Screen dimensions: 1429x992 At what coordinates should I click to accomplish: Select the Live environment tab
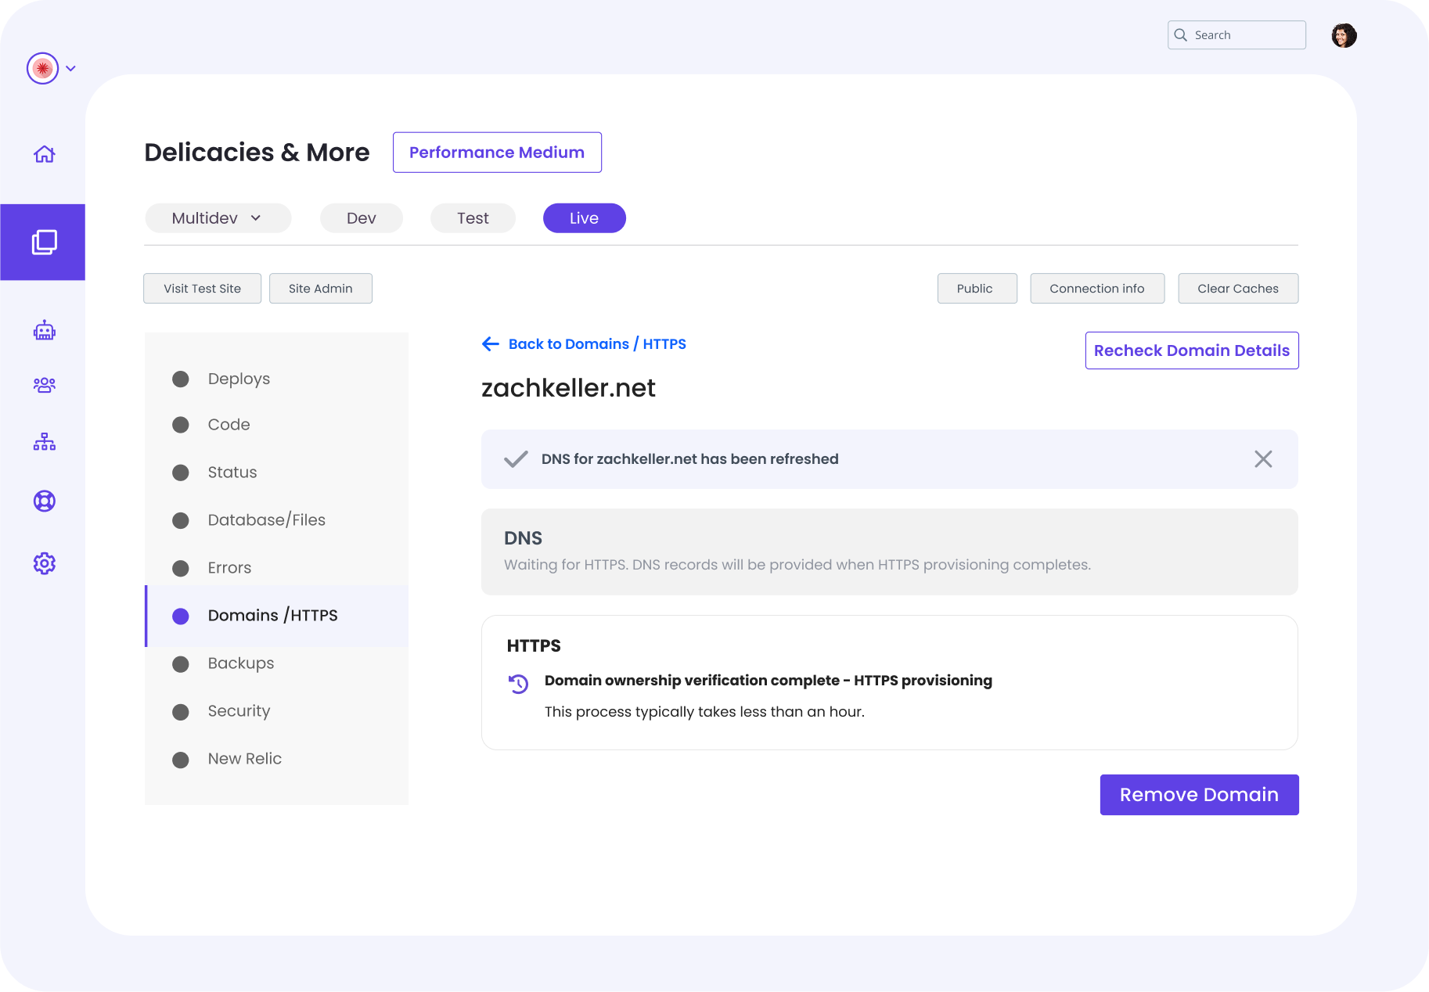(x=584, y=217)
